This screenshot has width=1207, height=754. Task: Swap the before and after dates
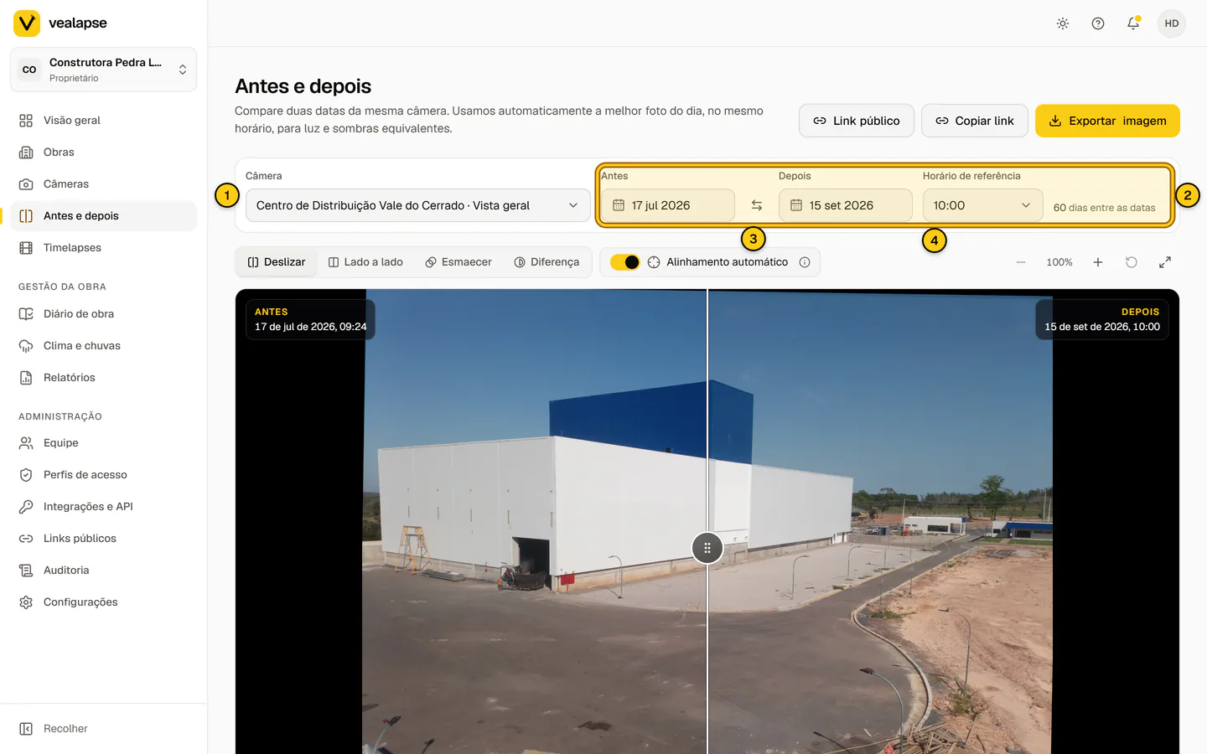[x=757, y=205]
